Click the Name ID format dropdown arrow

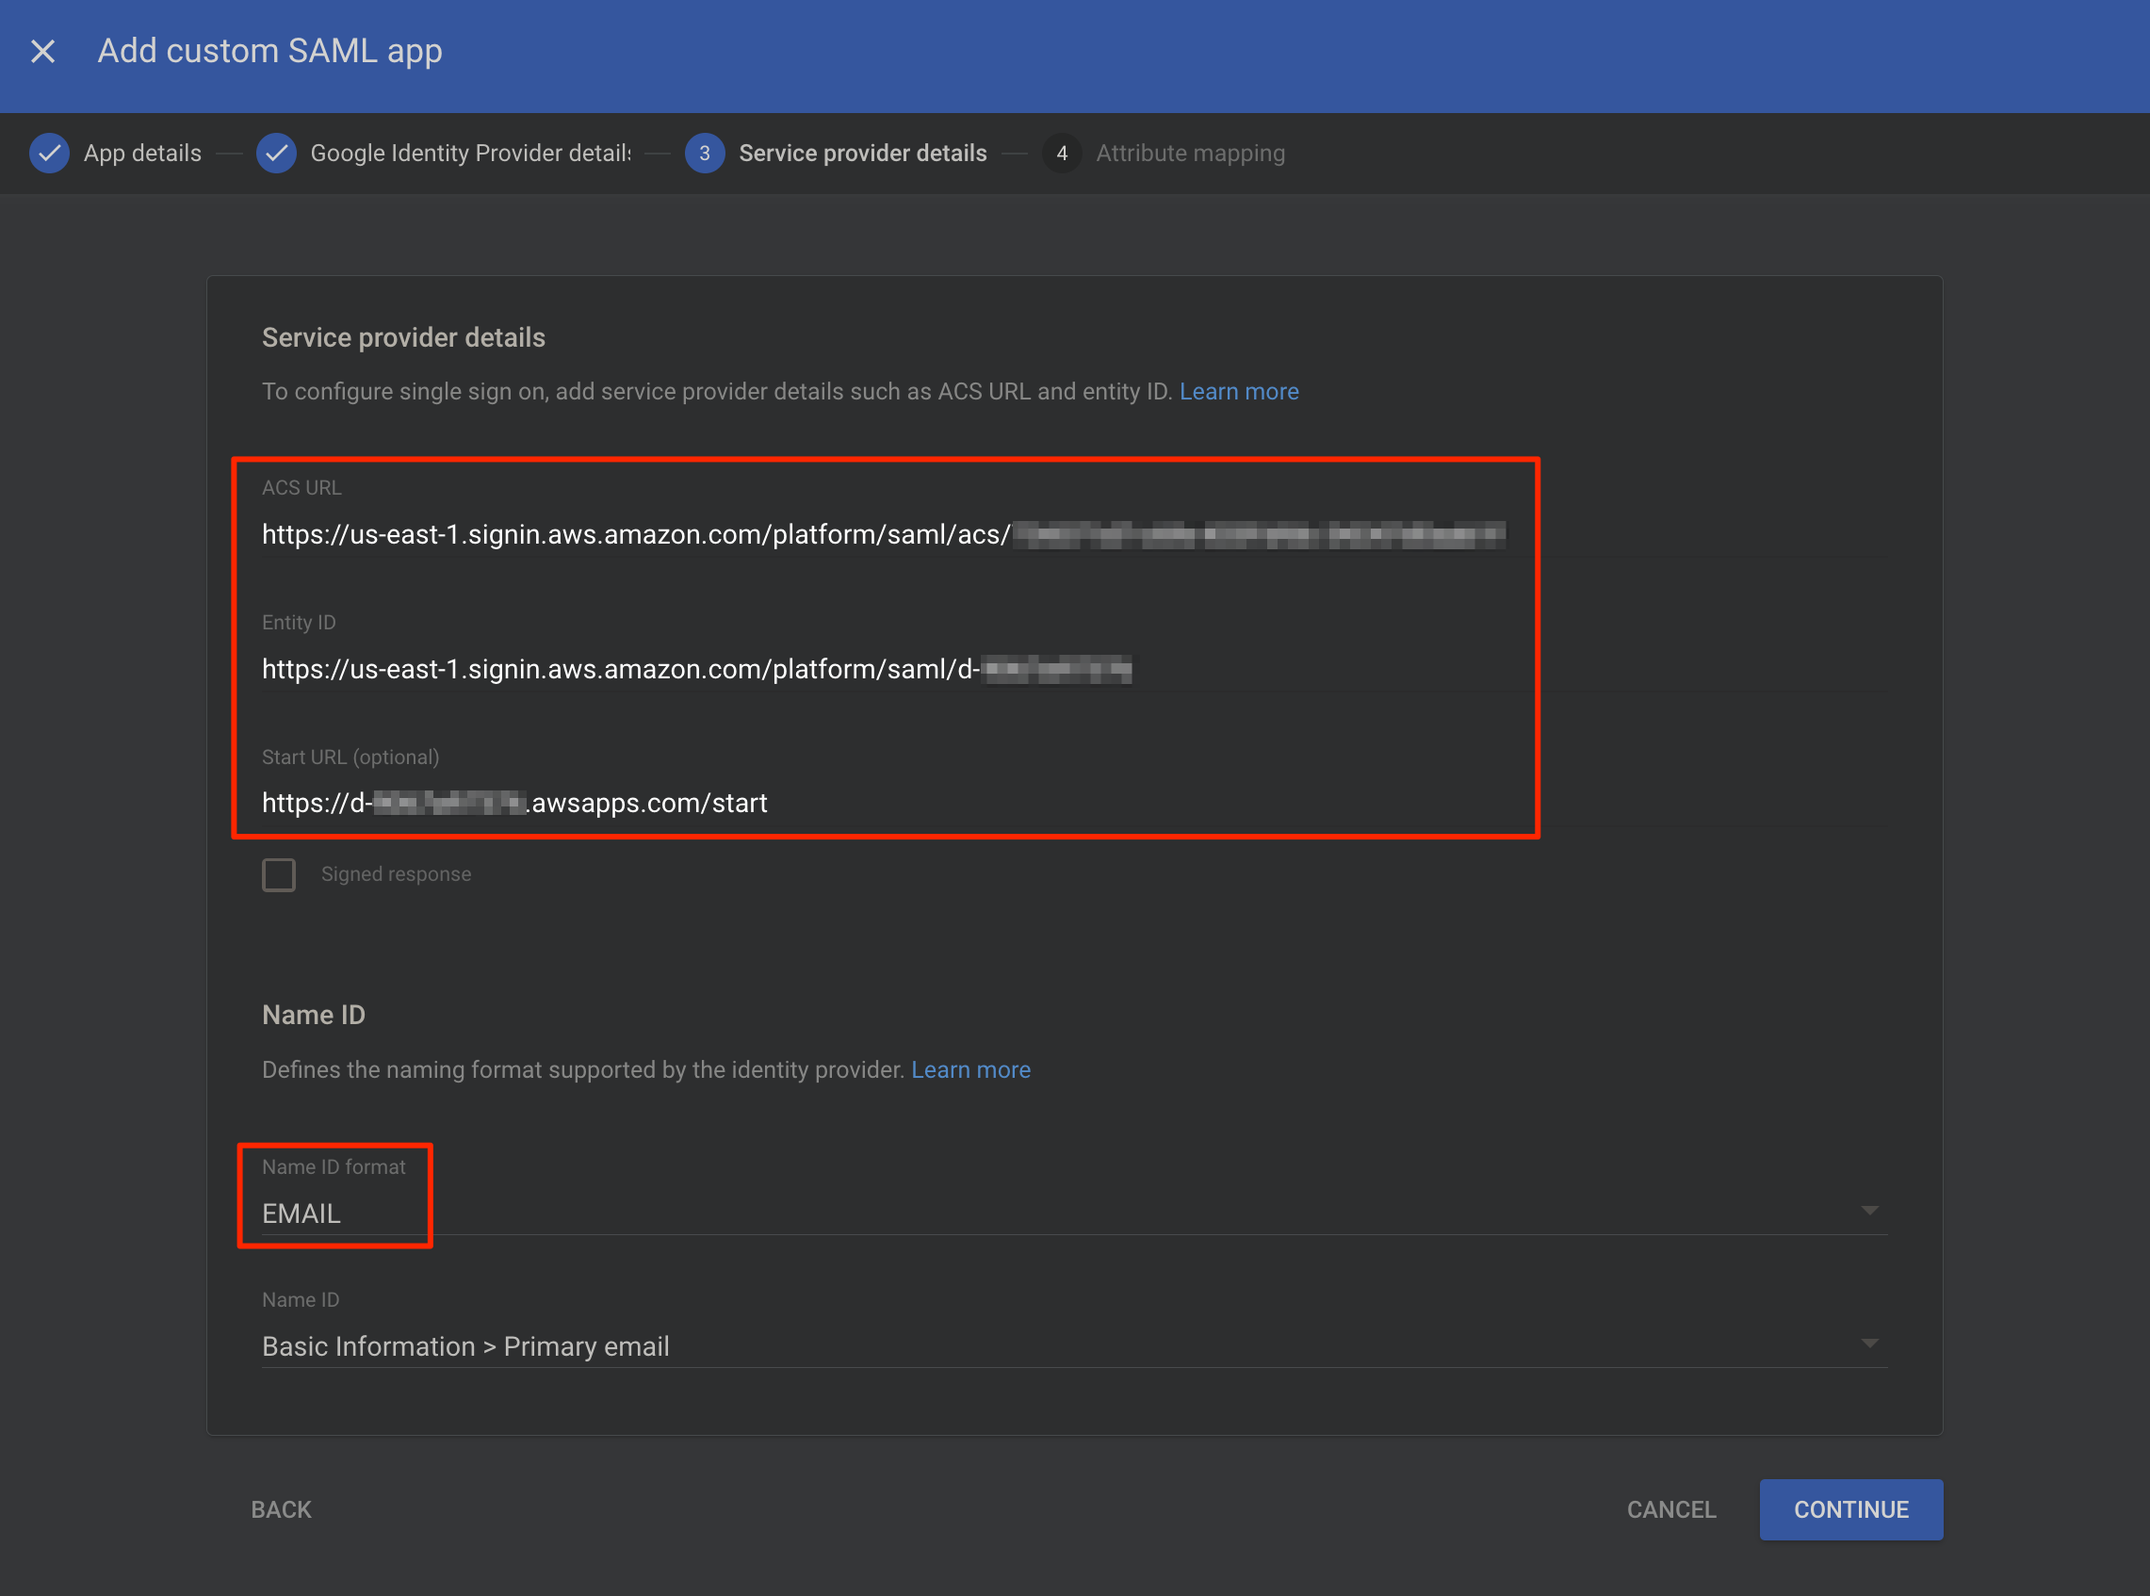(x=1869, y=1211)
